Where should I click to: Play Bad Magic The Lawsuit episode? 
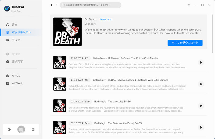click(201, 106)
